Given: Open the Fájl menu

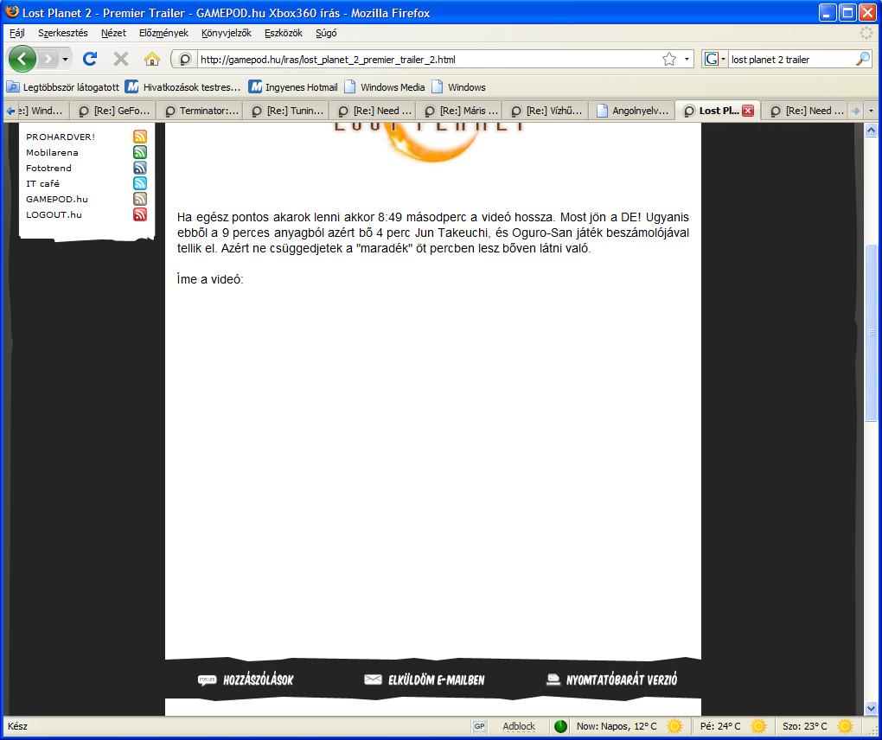Looking at the screenshot, I should pos(17,33).
